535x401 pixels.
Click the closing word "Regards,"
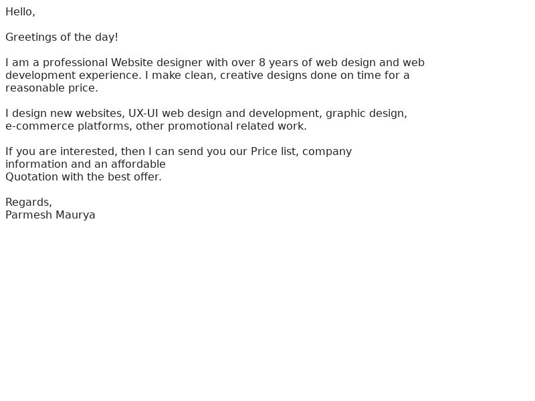pyautogui.click(x=29, y=203)
